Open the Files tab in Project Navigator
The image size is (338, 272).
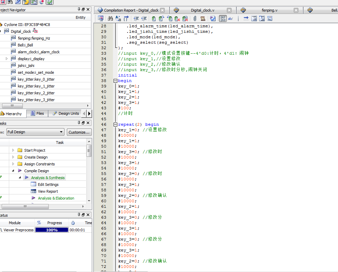click(37, 113)
